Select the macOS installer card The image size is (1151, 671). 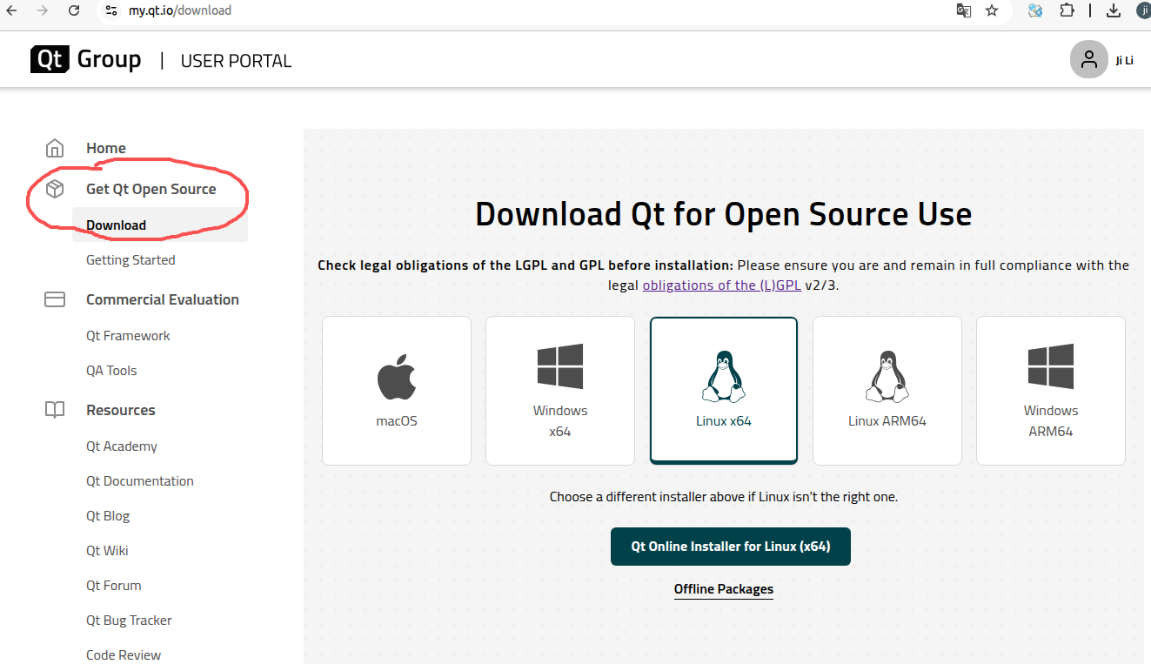397,391
